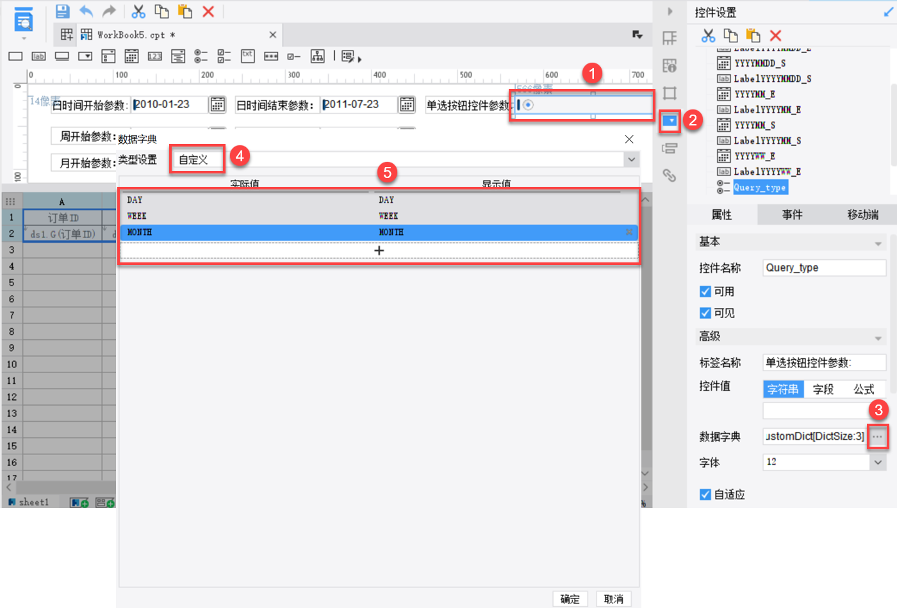Insert a tree dropdown widget
This screenshot has width=897, height=608.
317,56
